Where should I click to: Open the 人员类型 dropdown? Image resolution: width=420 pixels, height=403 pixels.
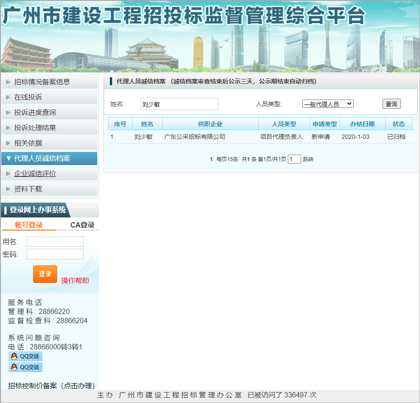click(328, 104)
